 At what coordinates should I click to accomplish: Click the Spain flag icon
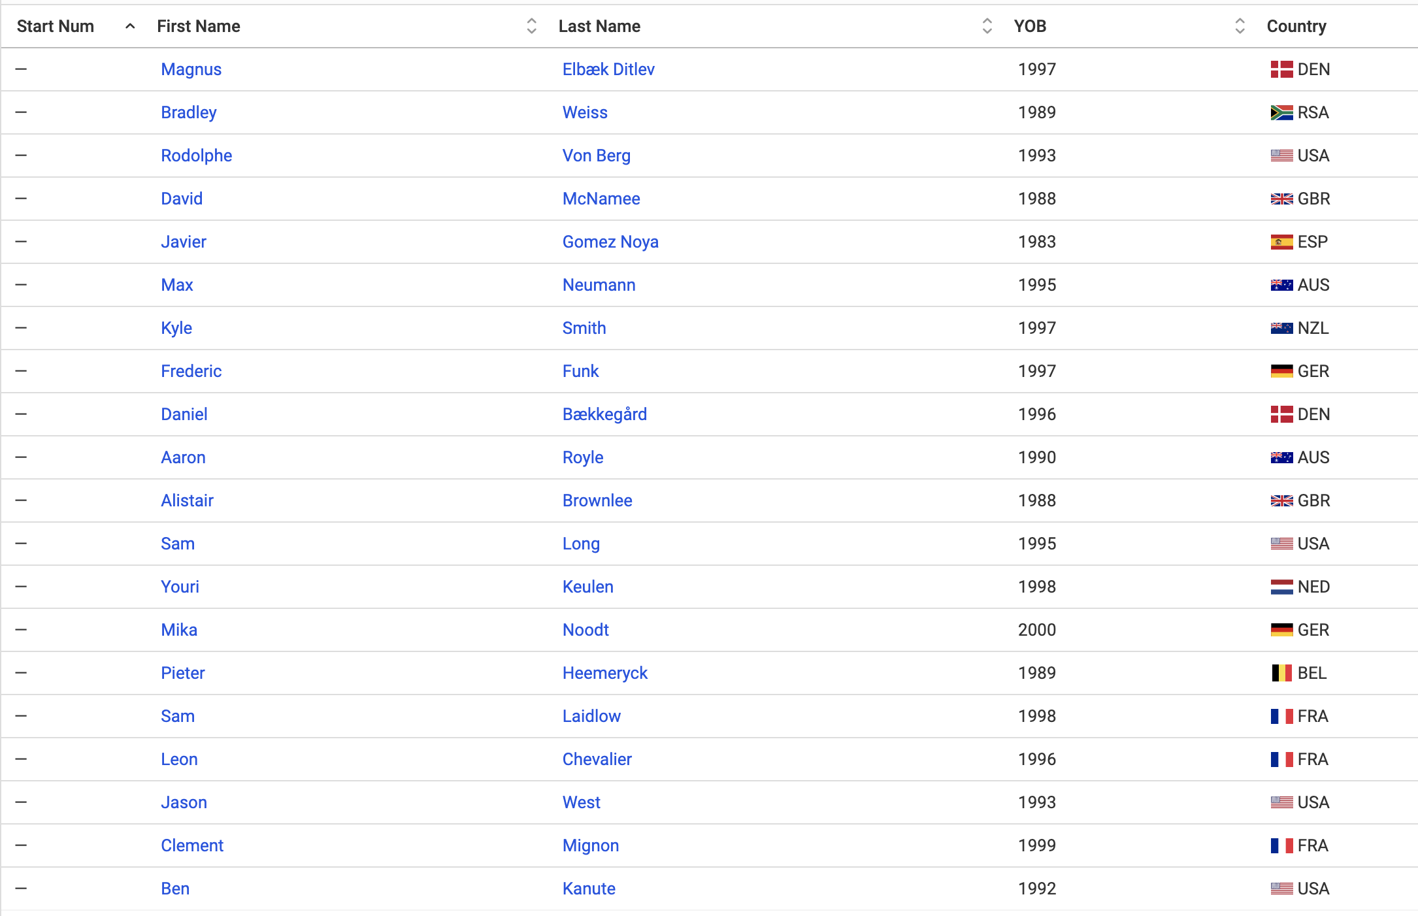1281,242
